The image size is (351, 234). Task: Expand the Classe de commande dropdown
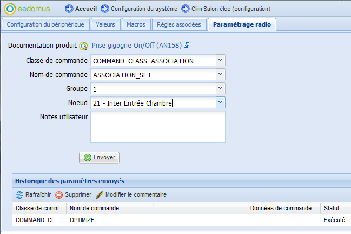(x=220, y=60)
